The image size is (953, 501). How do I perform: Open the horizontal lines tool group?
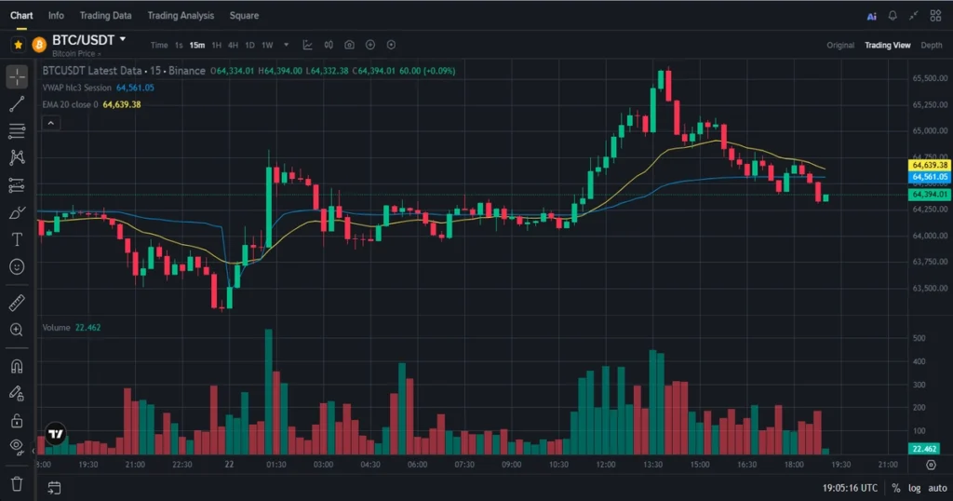pos(17,130)
